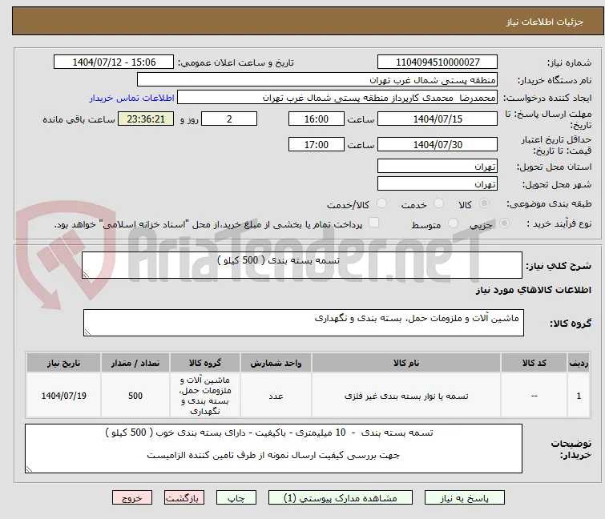This screenshot has height=519, width=605.
Task: Click the واحد شمارش column header
Action: tap(276, 363)
